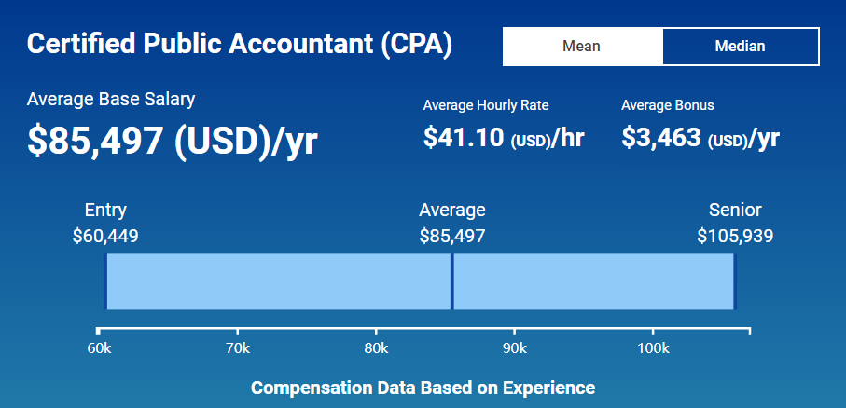Screen dimensions: 846x408
Task: Click the 100k axis tick label
Action: pos(653,348)
